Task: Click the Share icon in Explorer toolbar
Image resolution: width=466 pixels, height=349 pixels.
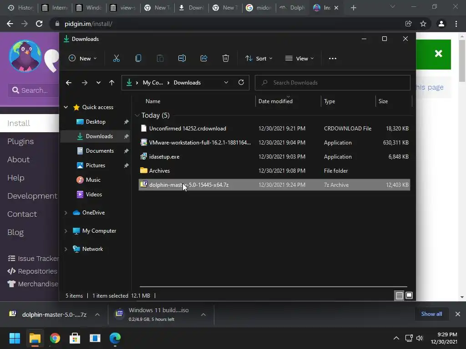Action: coord(204,59)
